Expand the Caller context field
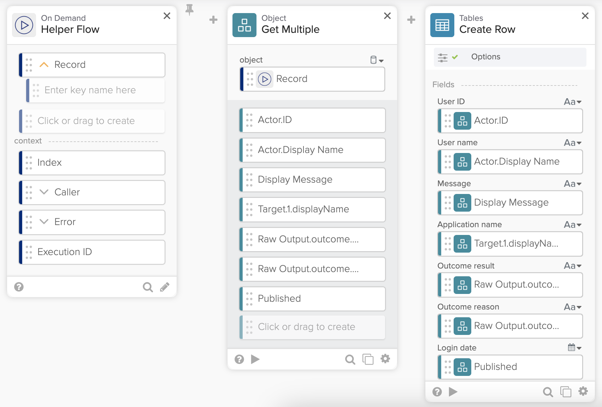Screen dimensions: 602x407 [44, 192]
